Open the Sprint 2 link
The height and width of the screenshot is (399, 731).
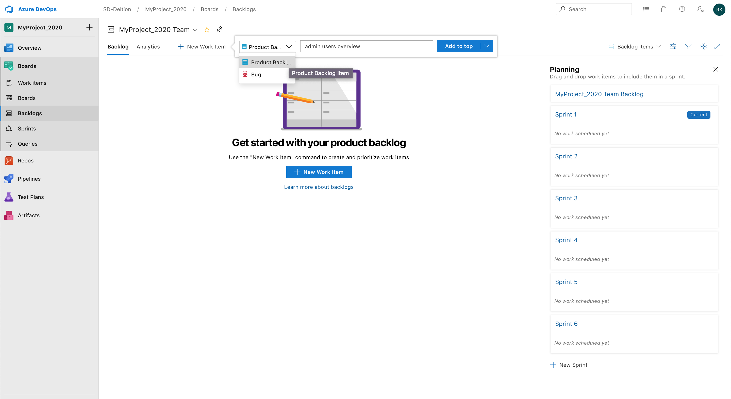coord(566,156)
